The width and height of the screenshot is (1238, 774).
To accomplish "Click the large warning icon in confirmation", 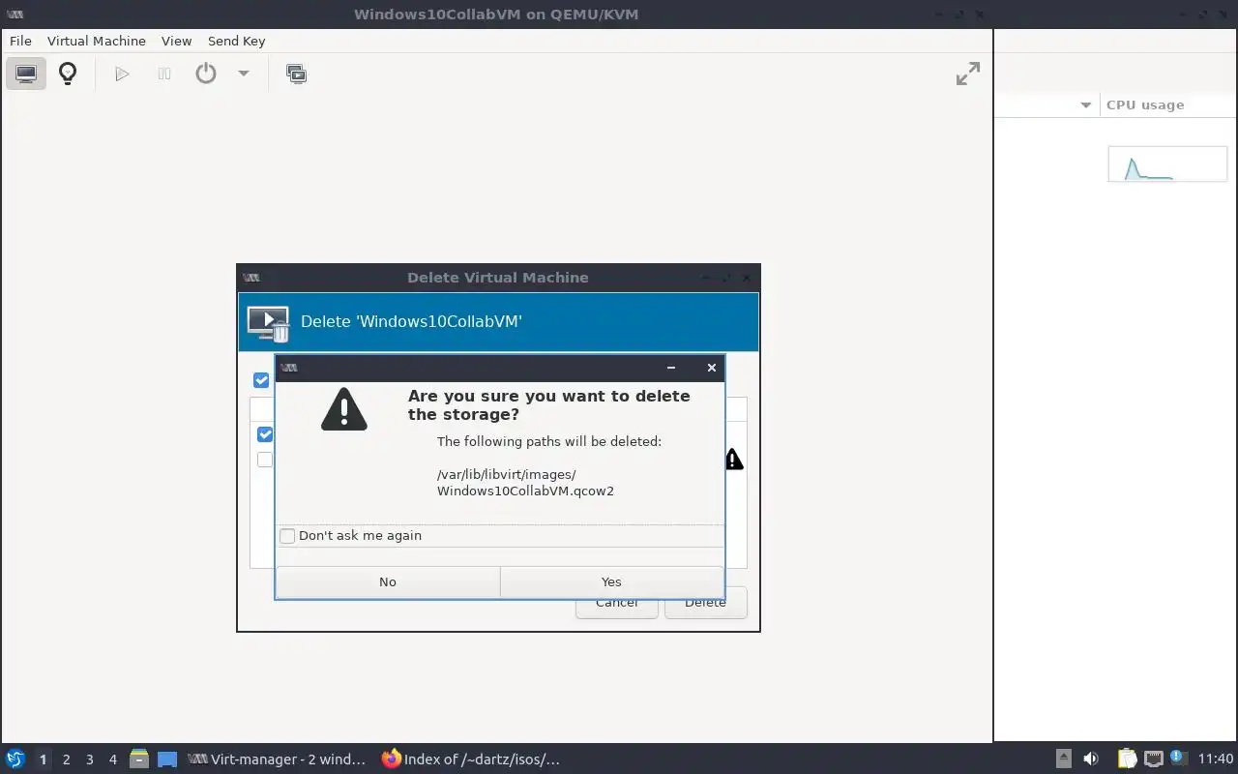I will pos(344,409).
